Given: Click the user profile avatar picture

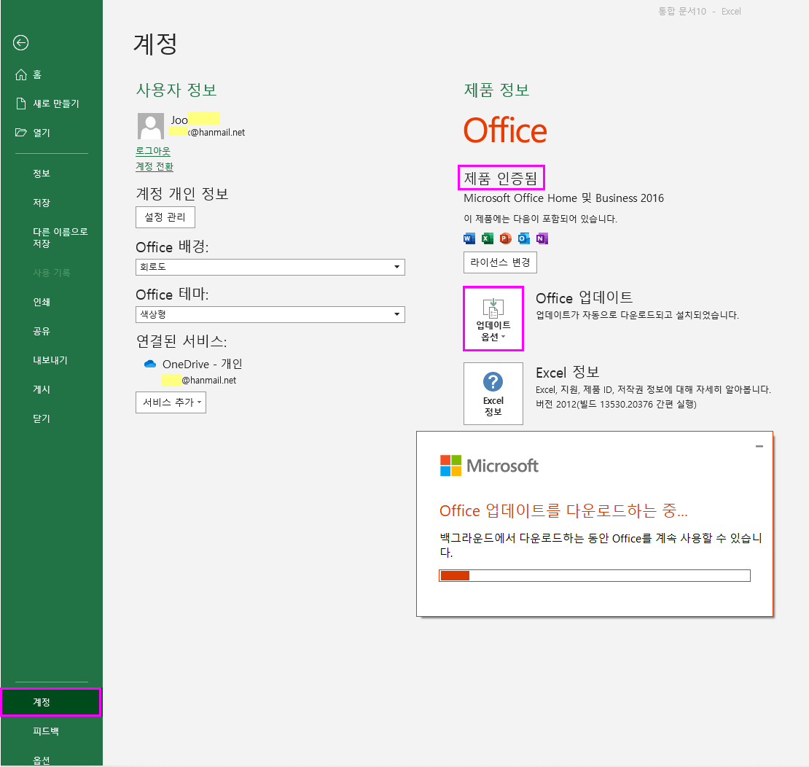Looking at the screenshot, I should click(150, 126).
